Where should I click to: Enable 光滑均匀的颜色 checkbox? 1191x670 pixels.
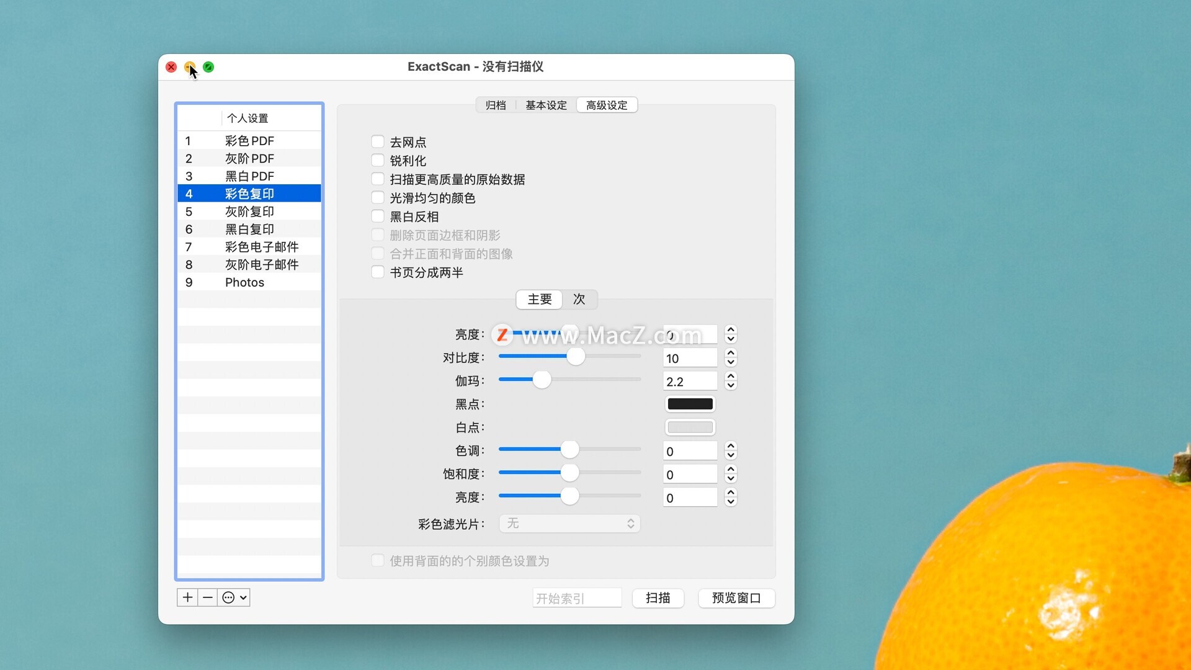378,198
